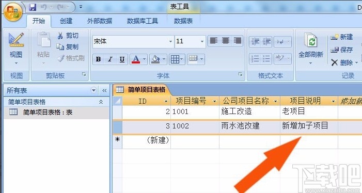Open 所有表 navigation pane dropdown
This screenshot has height=193, width=362.
pos(93,90)
